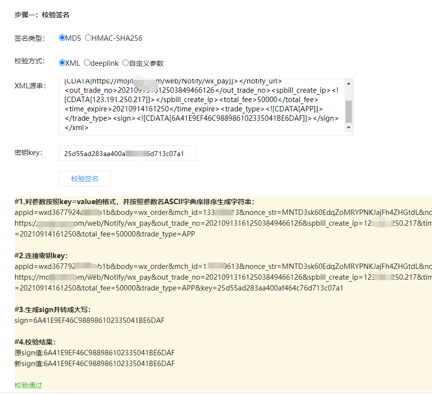Select the MD5 signature type
Viewport: 432px width, 396px height.
[62, 38]
